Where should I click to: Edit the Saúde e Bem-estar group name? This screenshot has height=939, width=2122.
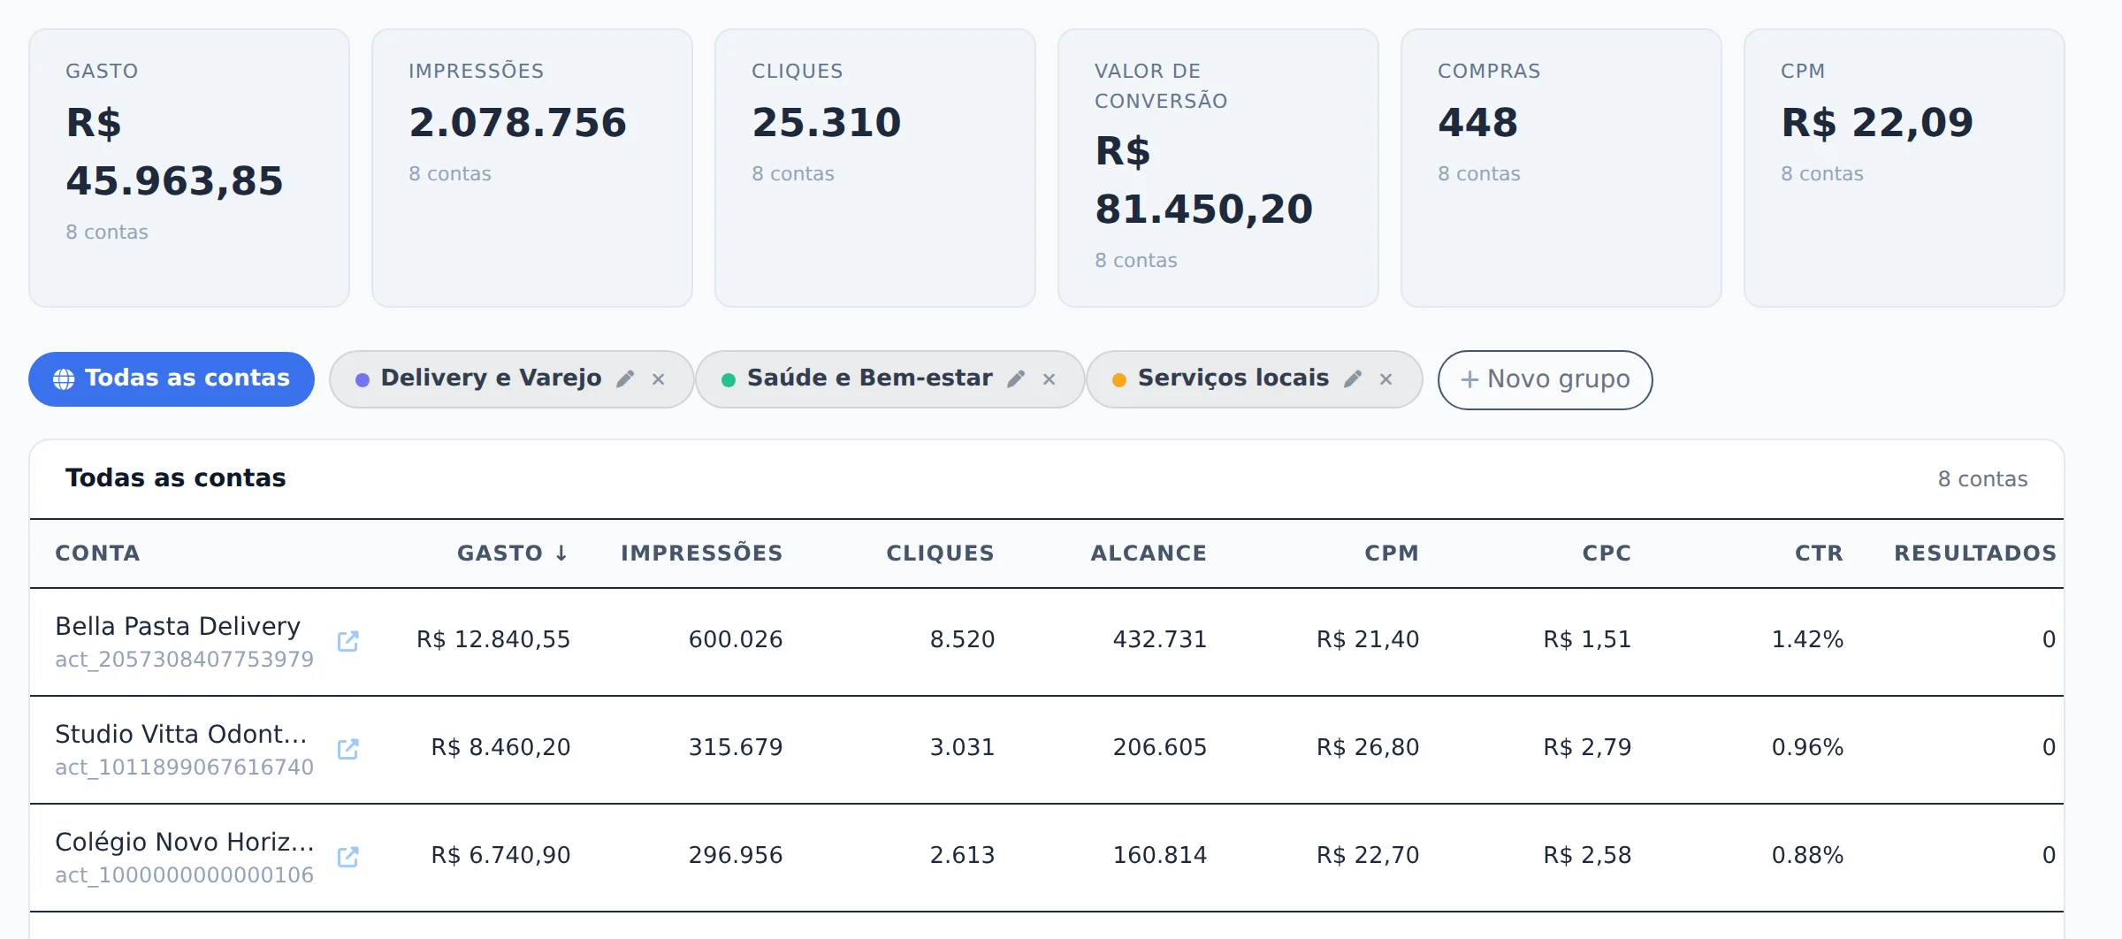click(1016, 379)
